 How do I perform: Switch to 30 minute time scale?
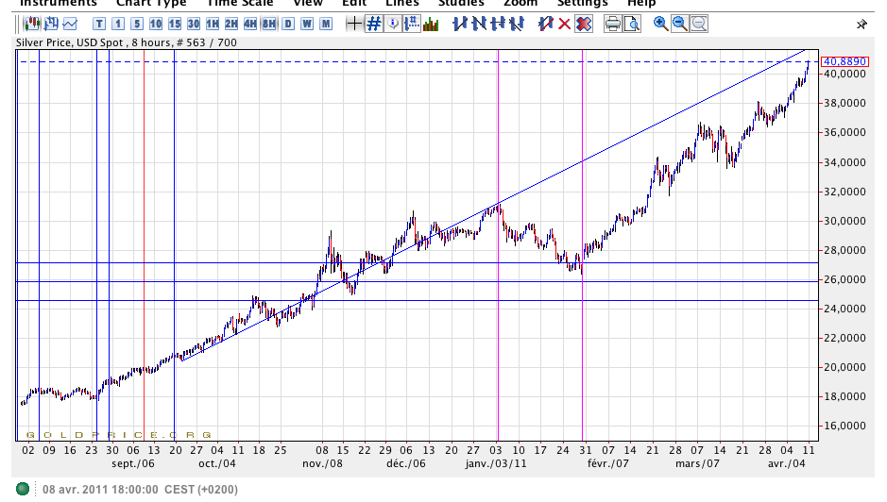click(x=194, y=24)
